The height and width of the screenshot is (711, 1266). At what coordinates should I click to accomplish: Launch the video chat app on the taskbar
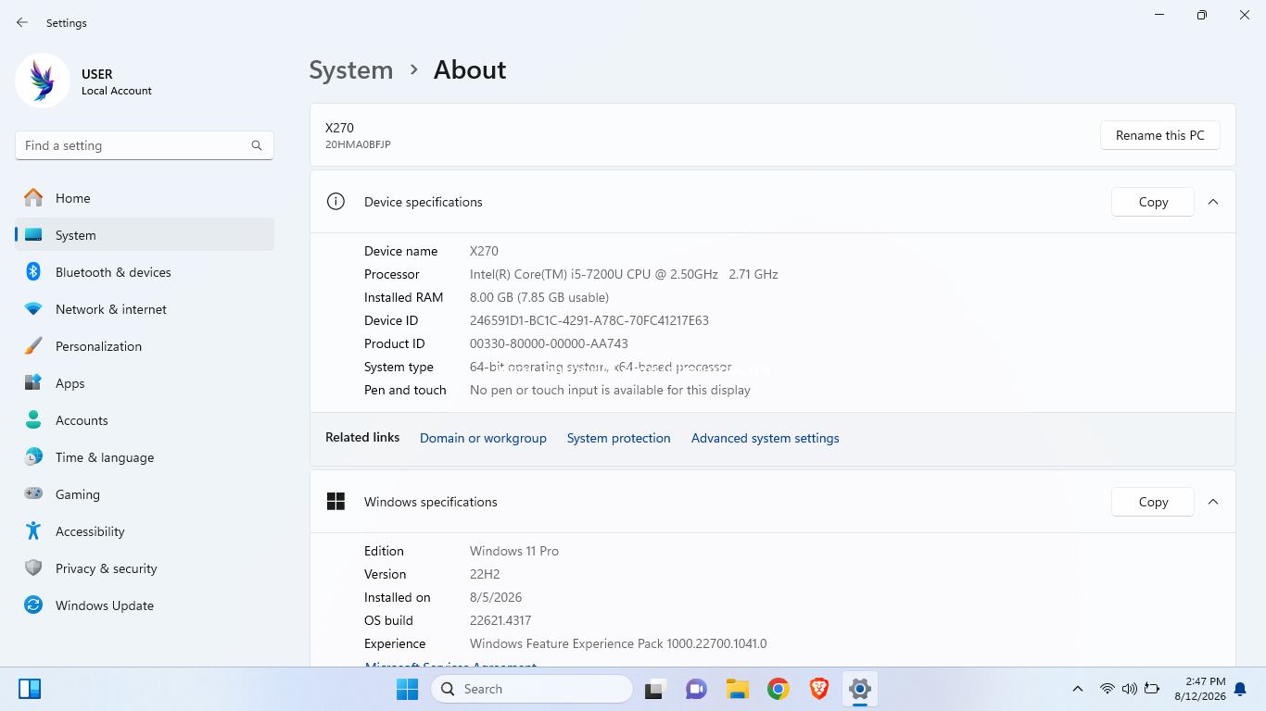(x=696, y=689)
